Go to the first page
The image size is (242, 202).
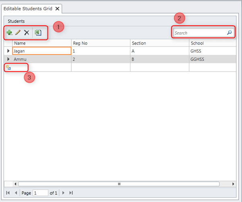pyautogui.click(x=8, y=193)
